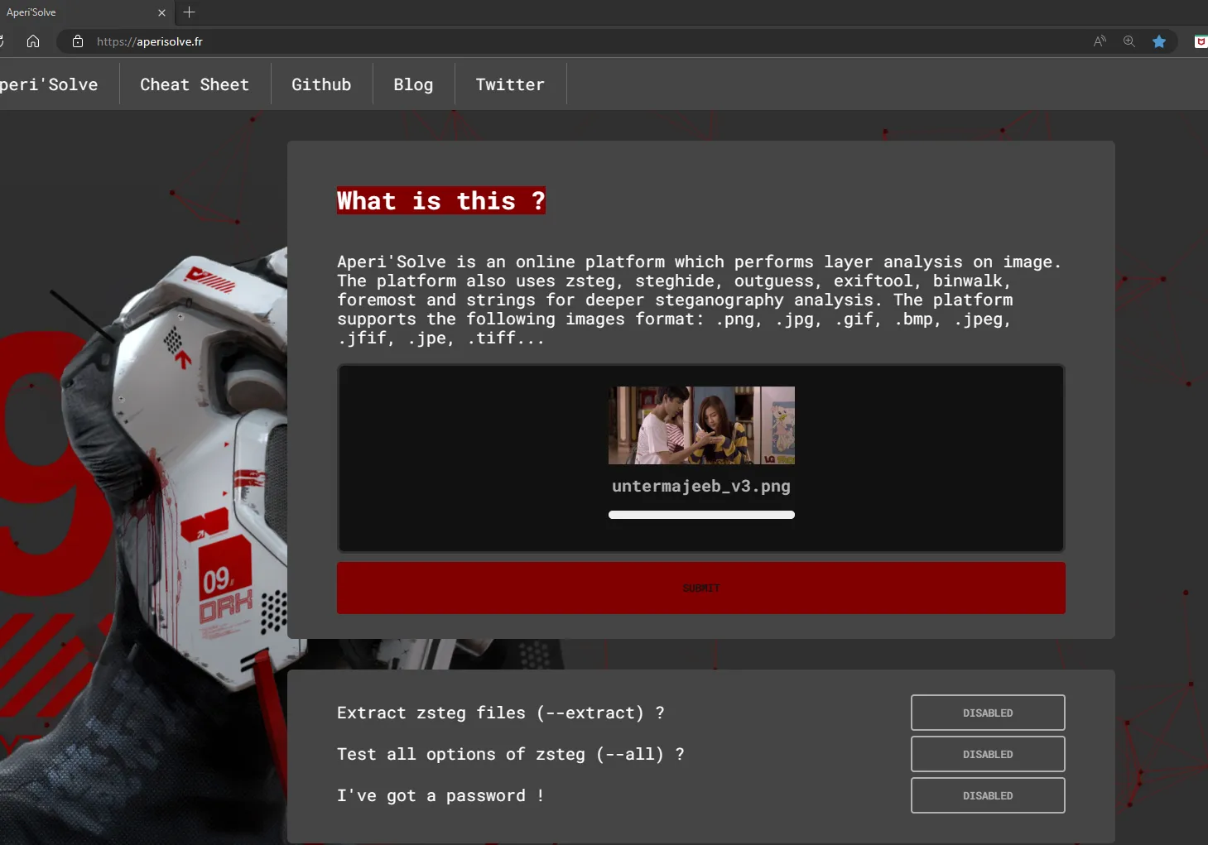The image size is (1208, 845).
Task: Go to Aperi'Solve home menu item
Action: (x=49, y=84)
